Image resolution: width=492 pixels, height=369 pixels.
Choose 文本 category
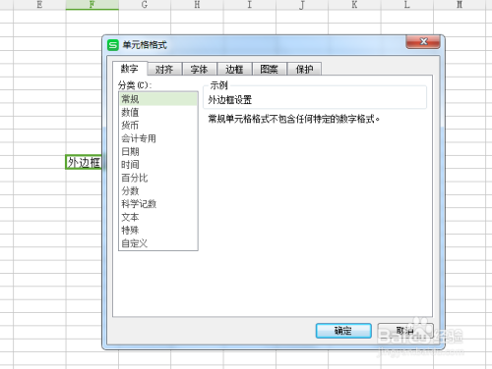tap(158, 217)
